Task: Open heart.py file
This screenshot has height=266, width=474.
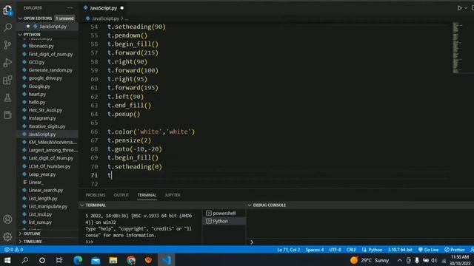Action: click(37, 95)
